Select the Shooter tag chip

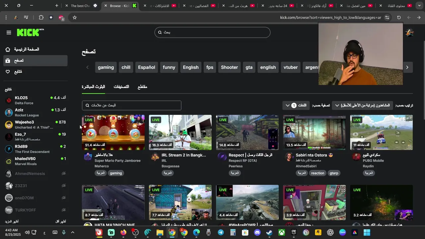tap(229, 67)
